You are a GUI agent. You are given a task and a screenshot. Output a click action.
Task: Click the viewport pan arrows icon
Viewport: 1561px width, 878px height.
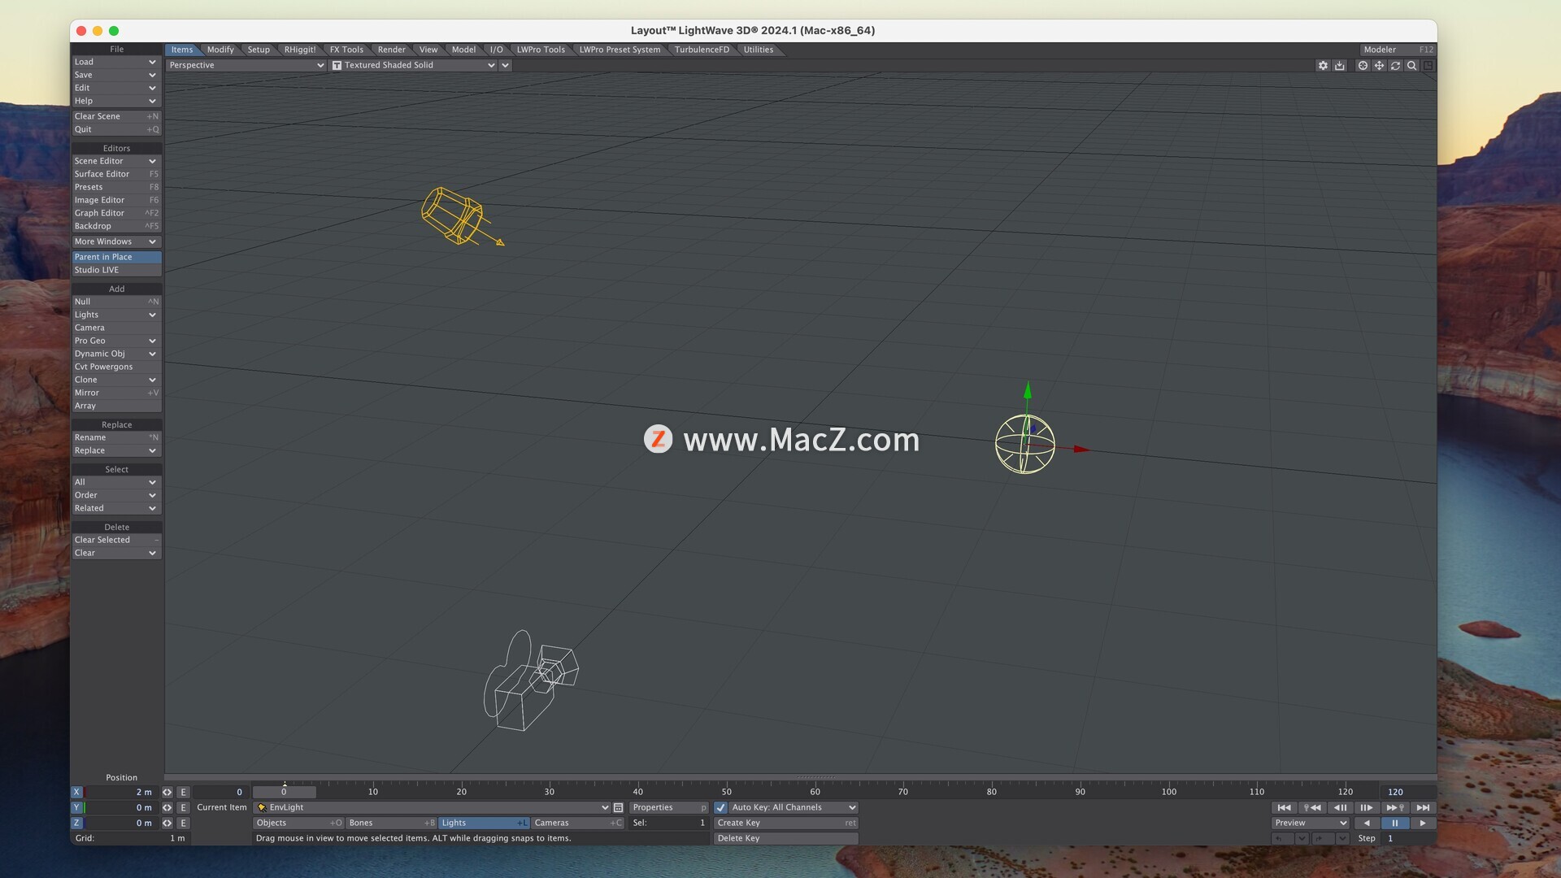coord(1379,66)
